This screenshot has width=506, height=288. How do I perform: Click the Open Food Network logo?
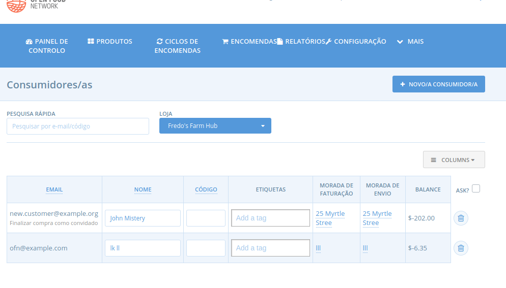click(x=36, y=6)
